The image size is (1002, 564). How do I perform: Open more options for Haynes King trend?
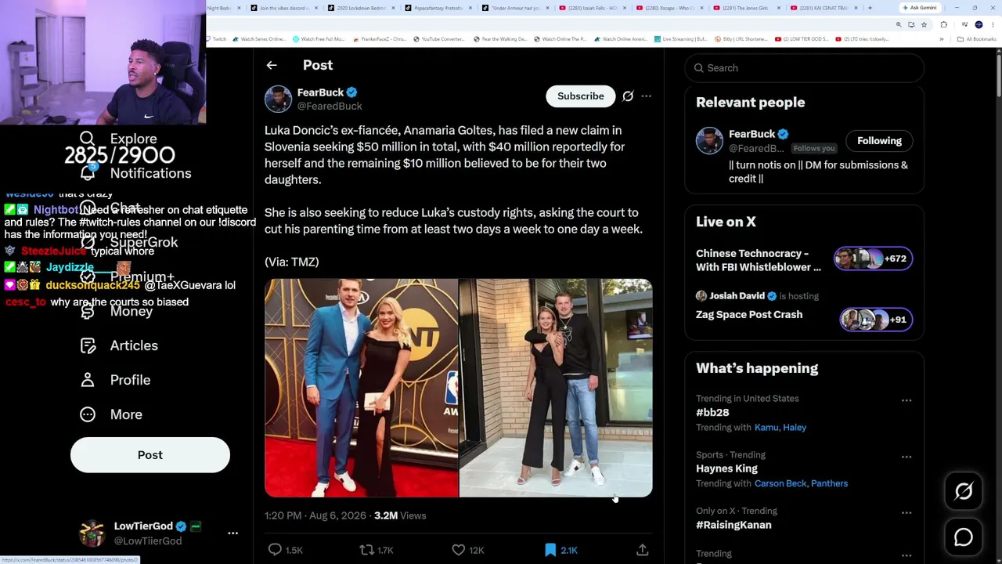click(906, 457)
